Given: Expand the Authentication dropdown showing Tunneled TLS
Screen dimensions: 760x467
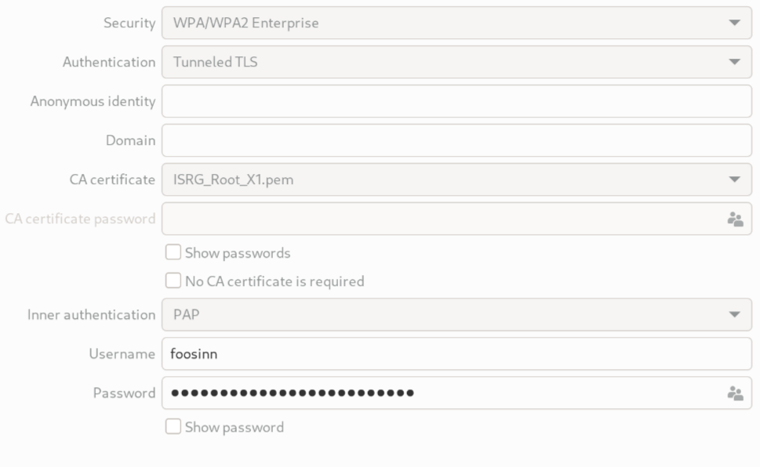Looking at the screenshot, I should 456,62.
